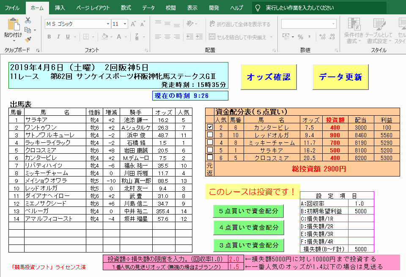This screenshot has height=277, width=406.
Task: Check the ミッキーチャーム row checkbox
Action: coord(210,142)
